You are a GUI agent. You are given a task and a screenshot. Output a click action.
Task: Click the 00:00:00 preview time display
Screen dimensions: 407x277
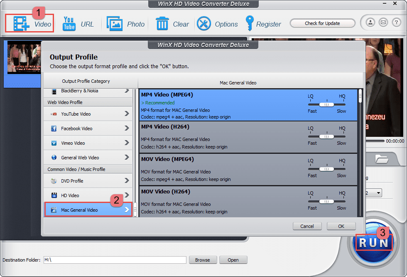[395, 141]
